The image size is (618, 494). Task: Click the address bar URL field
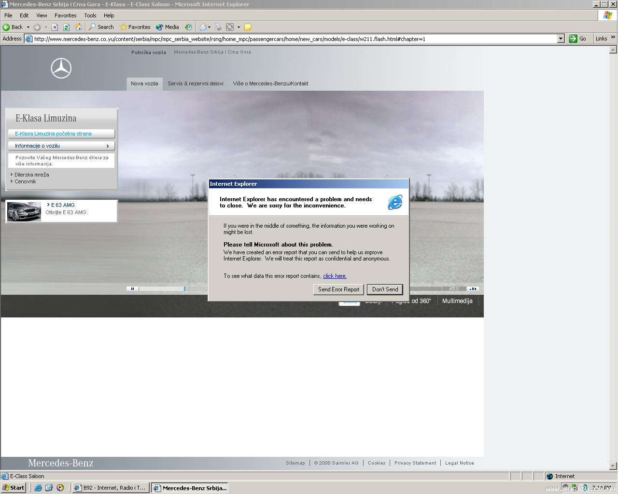(x=295, y=39)
